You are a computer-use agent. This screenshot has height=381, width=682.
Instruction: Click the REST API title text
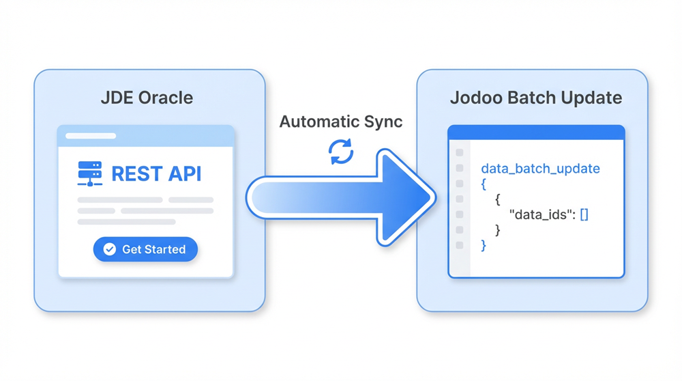(156, 173)
